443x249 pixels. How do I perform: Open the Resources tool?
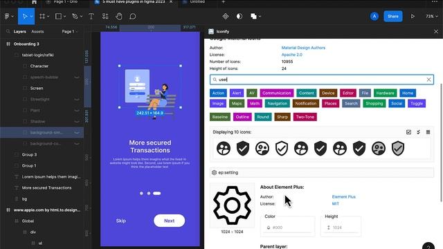[x=105, y=17]
